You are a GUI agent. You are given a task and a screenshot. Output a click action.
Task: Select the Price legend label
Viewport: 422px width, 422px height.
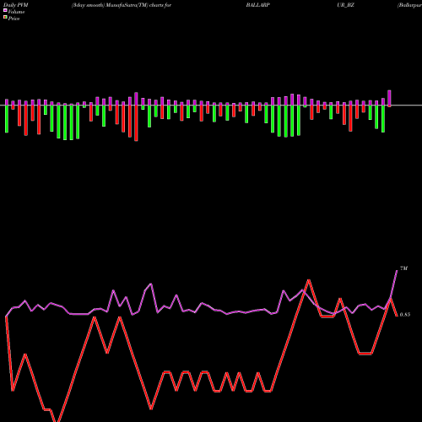tap(14, 19)
